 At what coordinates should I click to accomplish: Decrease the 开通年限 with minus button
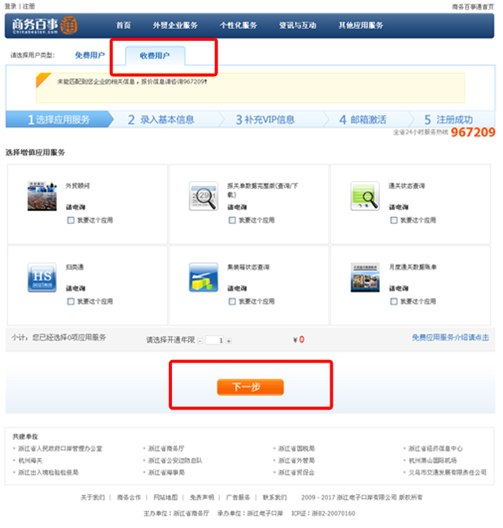pos(200,341)
